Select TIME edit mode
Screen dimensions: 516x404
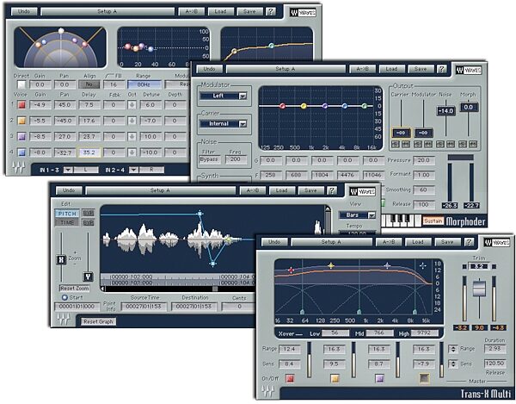coord(67,223)
